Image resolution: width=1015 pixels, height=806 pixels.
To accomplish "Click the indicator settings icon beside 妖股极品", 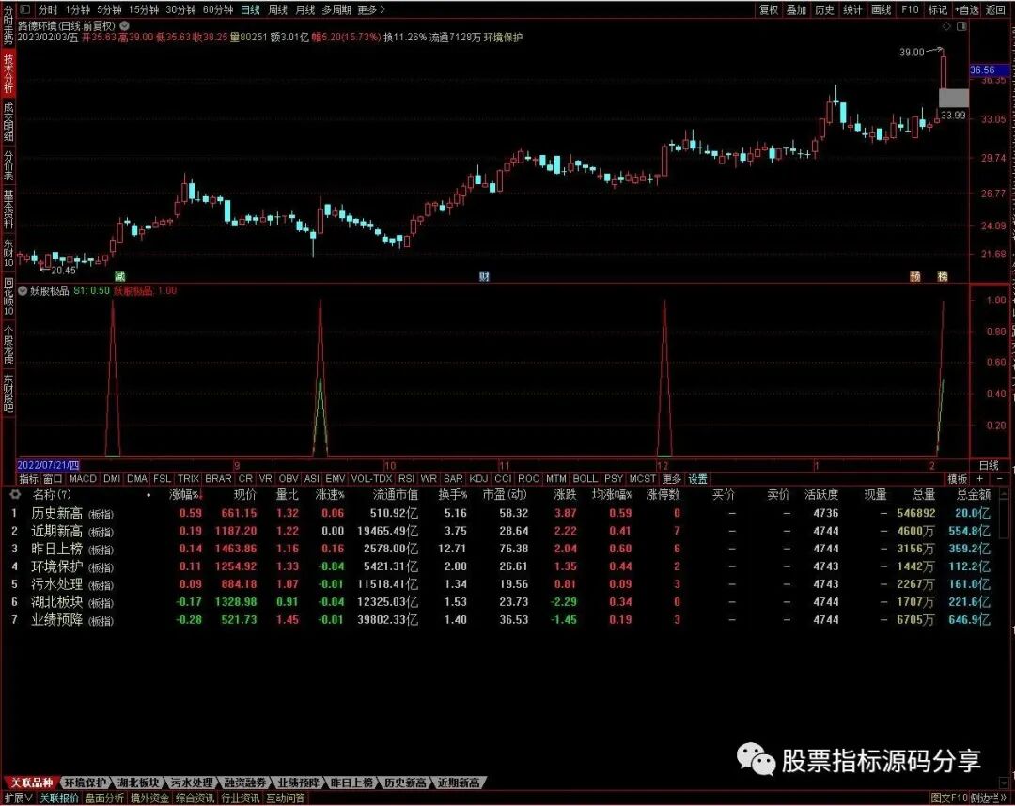I will coord(23,291).
